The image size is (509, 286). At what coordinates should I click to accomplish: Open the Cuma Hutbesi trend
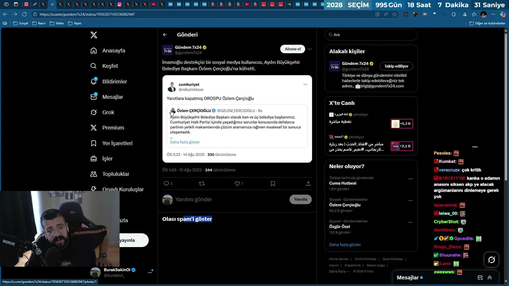click(x=343, y=184)
